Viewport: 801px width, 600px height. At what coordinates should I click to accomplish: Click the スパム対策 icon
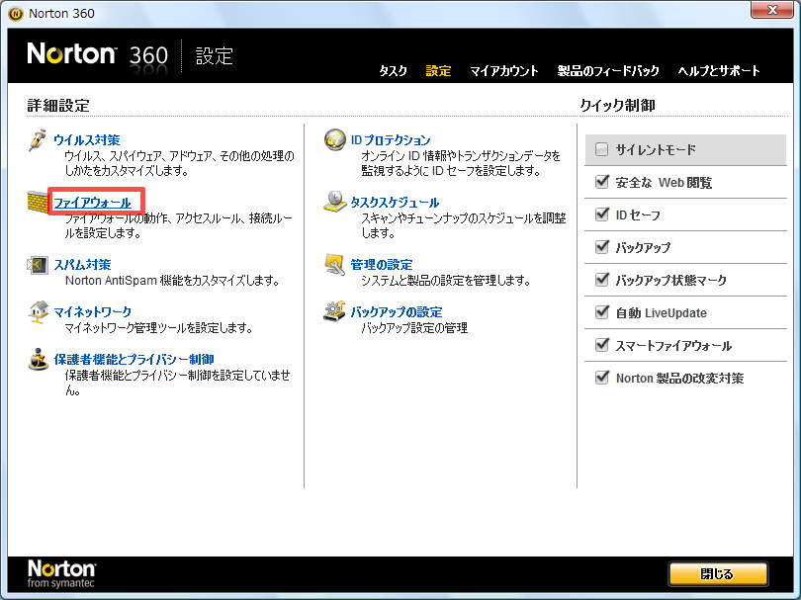pyautogui.click(x=38, y=265)
